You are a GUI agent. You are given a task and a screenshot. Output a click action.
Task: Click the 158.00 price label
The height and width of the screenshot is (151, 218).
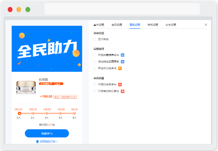click(47, 109)
